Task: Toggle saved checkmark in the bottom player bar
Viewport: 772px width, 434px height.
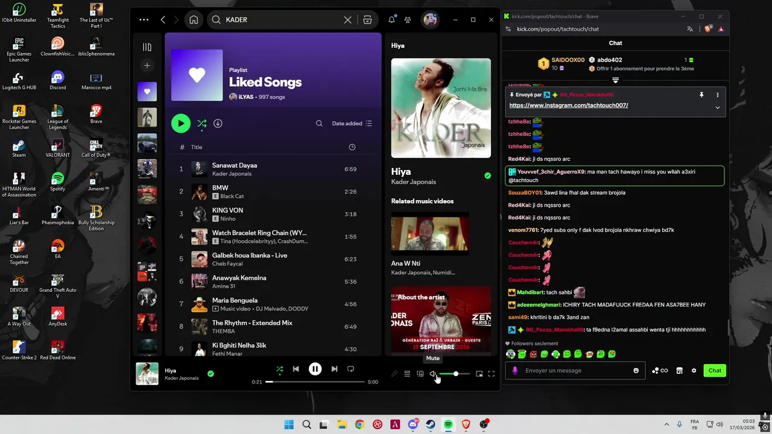Action: [210, 374]
